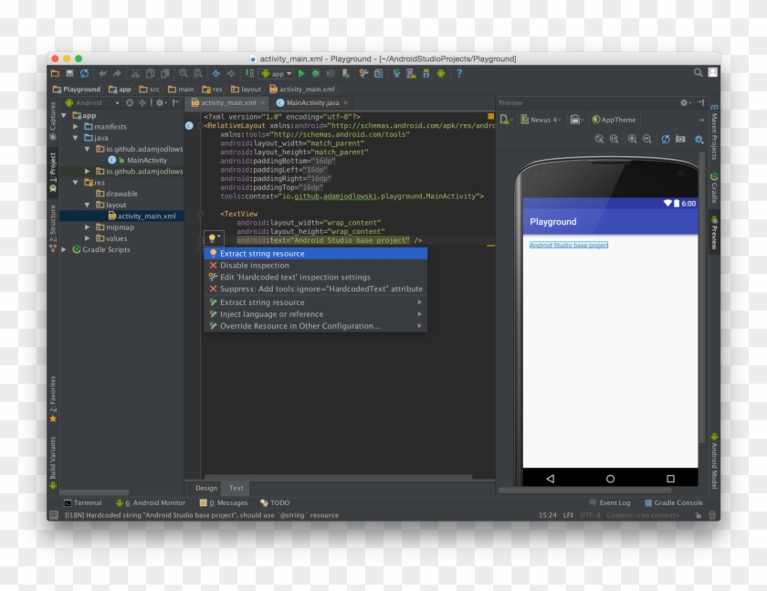The width and height of the screenshot is (767, 591).
Task: Click the project tree horizontal scrollbar
Action: click(x=94, y=492)
